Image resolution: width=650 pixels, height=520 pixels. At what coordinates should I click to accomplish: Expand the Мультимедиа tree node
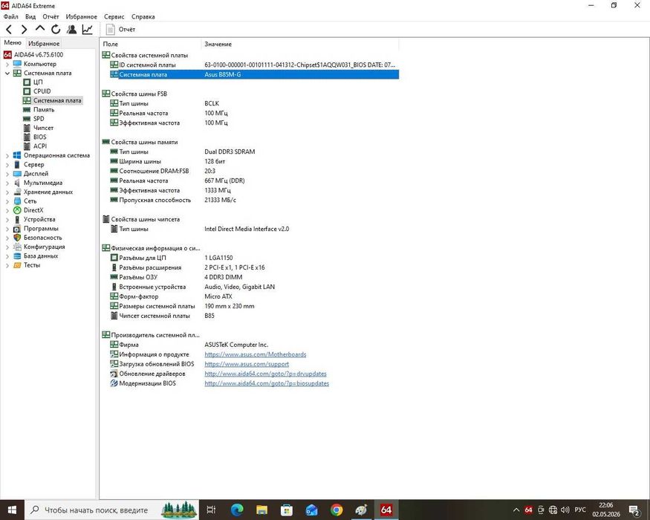click(7, 183)
